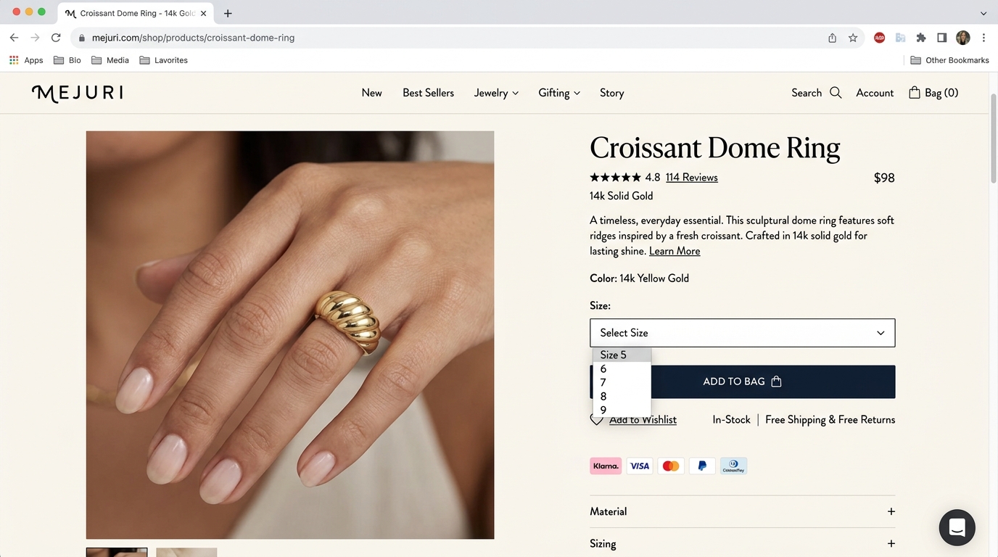
Task: Switch to the Best Sellers menu item
Action: (428, 93)
